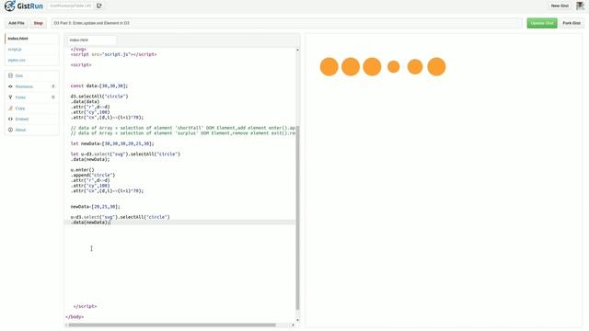Click the Revisions icon in sidebar
The image size is (589, 331).
tap(10, 86)
